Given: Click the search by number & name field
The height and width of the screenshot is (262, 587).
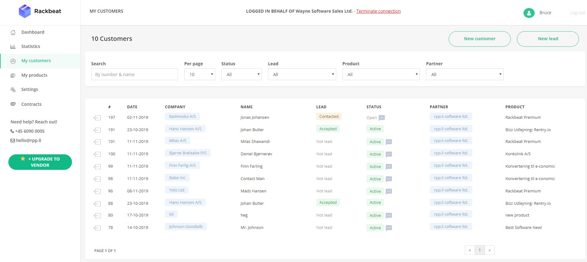Looking at the screenshot, I should pos(135,74).
